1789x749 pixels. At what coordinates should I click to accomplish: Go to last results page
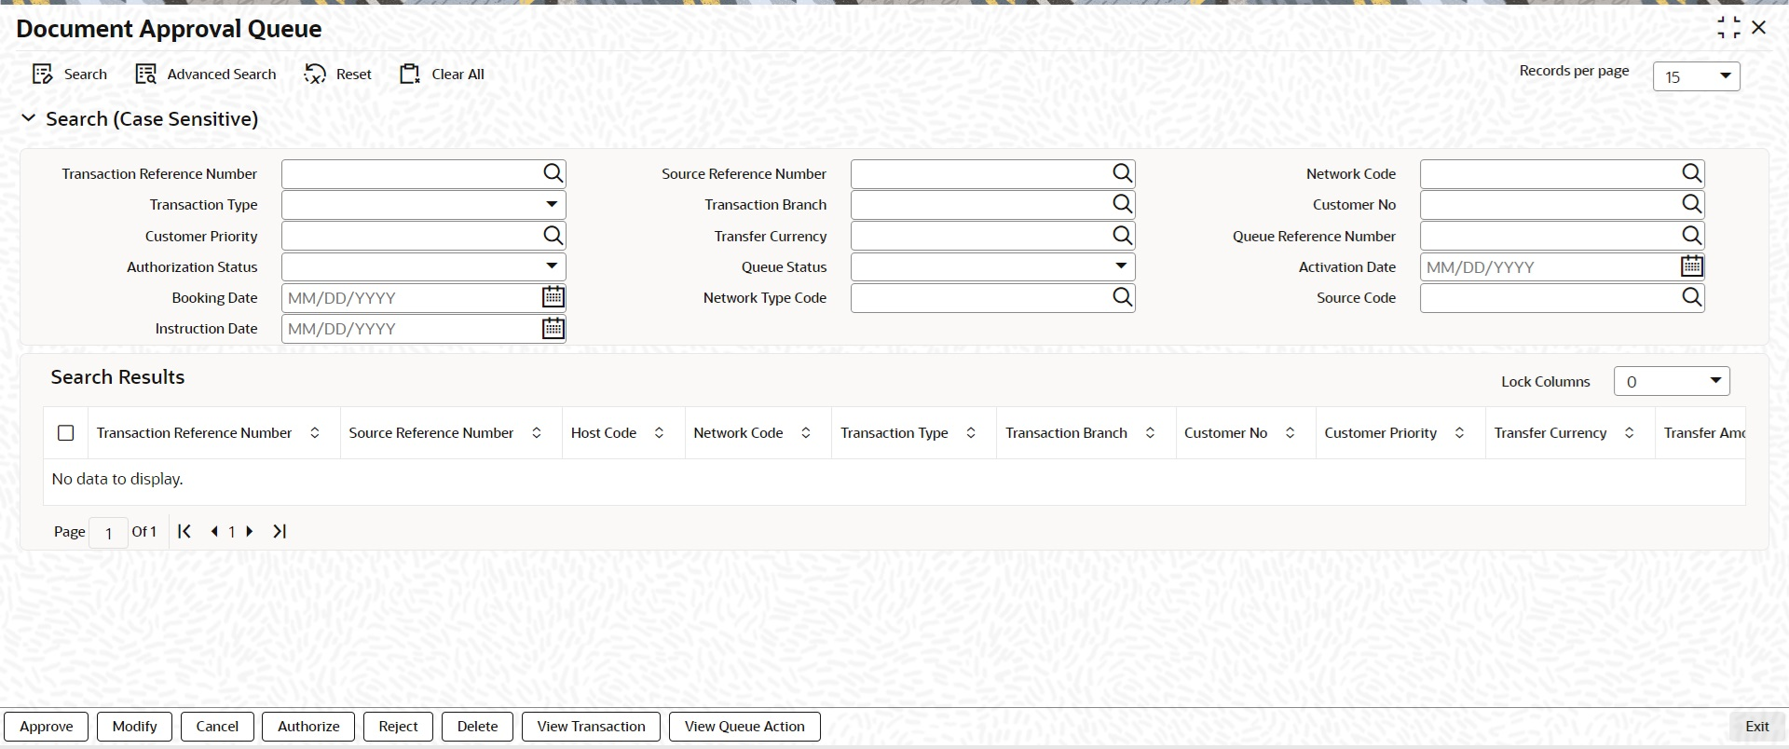280,531
